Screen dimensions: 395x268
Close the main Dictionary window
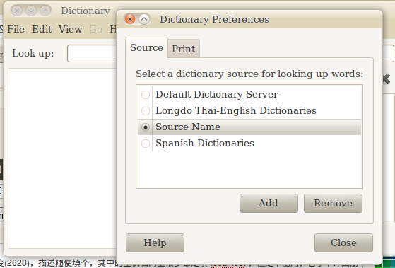(17, 11)
